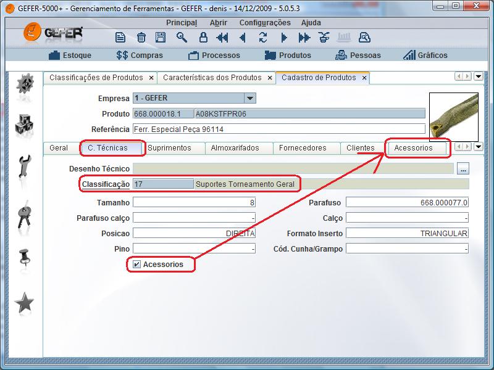494x370 pixels.
Task: Click the wrench sidebar icon
Action: point(24,167)
